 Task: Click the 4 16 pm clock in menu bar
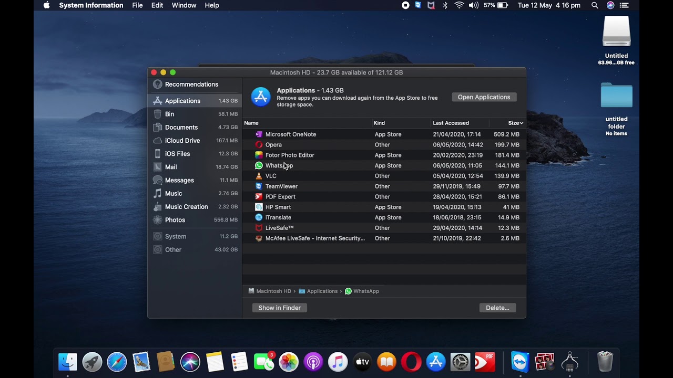549,5
